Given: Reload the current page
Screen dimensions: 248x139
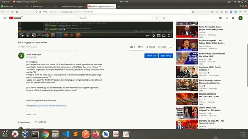Looking at the screenshot, I should pos(12,12).
